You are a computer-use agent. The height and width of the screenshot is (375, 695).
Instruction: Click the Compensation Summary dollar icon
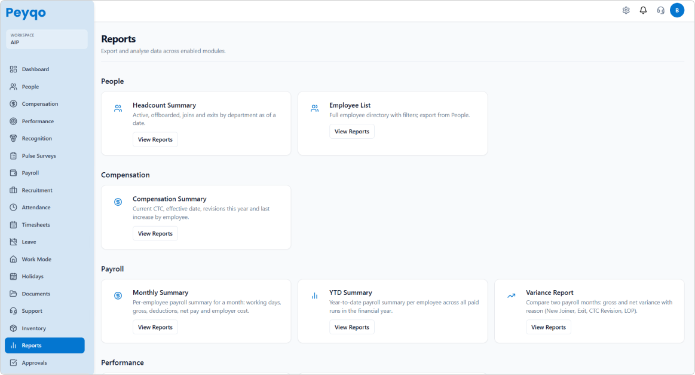coord(118,202)
